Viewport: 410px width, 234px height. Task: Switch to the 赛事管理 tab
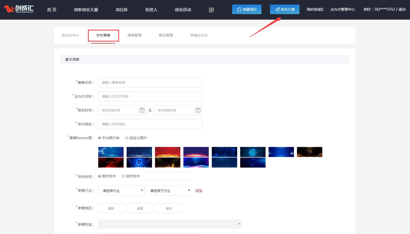pyautogui.click(x=134, y=35)
